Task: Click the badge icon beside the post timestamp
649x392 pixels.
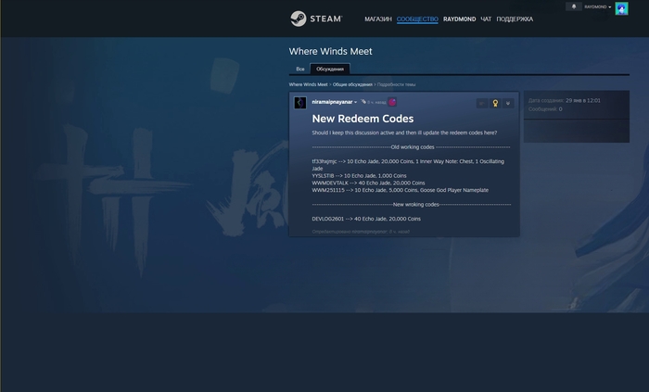Action: pos(392,102)
